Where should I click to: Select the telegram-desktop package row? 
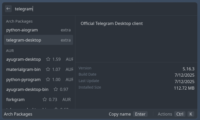(x=38, y=40)
